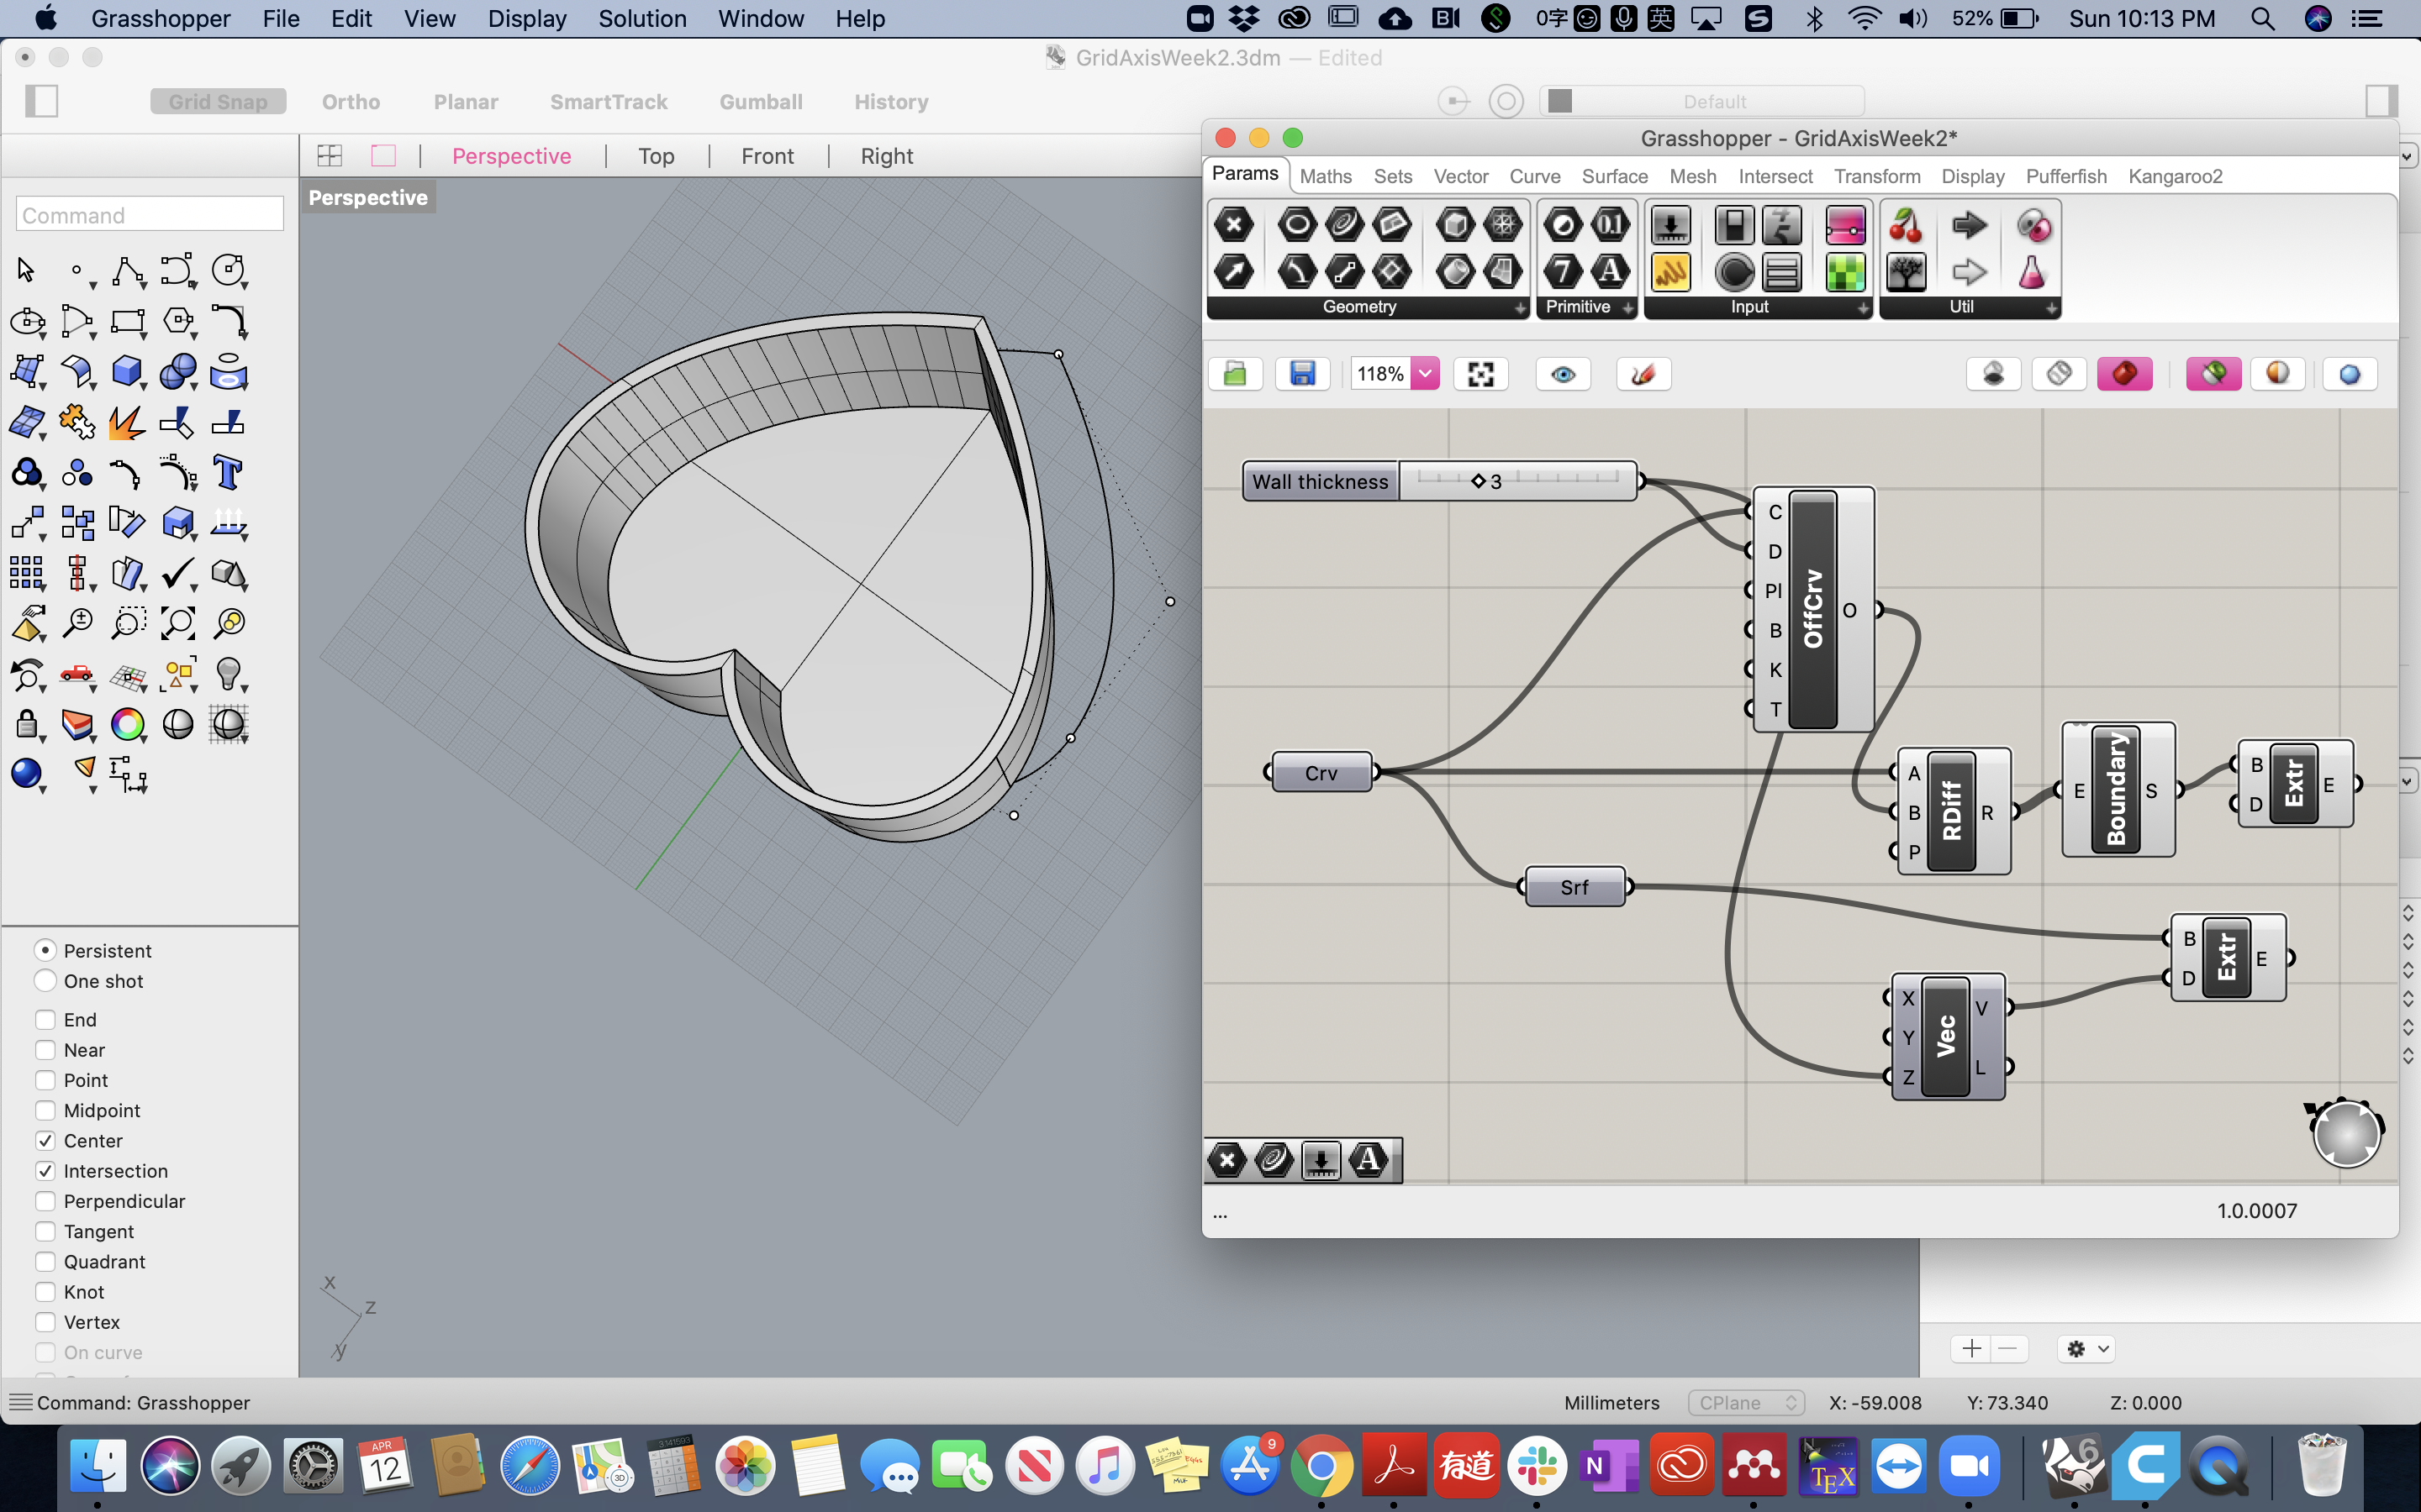Toggle the Grid Snap button
This screenshot has width=2421, height=1512.
(x=218, y=101)
